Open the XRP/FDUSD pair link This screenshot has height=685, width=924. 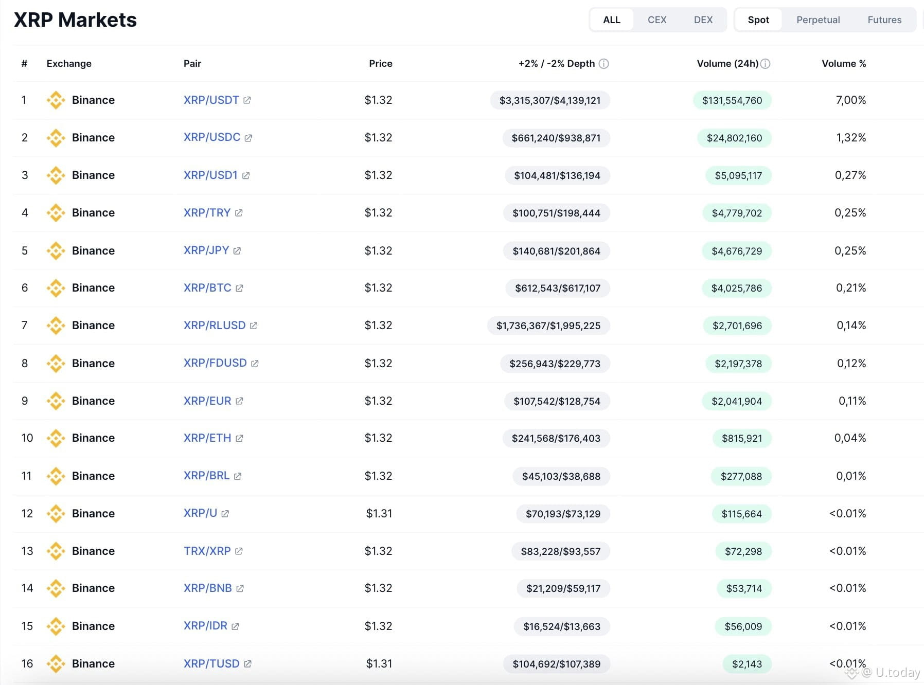[x=215, y=364]
